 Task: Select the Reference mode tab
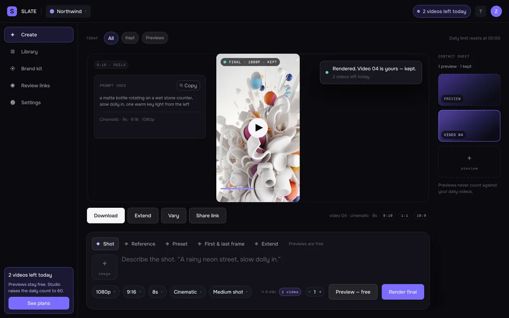[140, 244]
